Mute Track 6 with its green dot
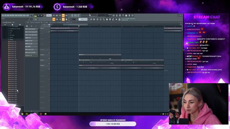The image size is (230, 129). (49, 58)
